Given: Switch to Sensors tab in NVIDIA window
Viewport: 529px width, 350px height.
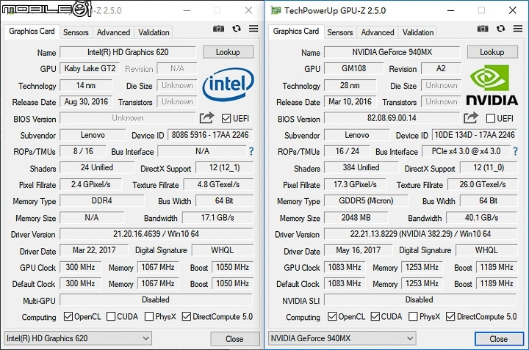Looking at the screenshot, I should (x=339, y=32).
